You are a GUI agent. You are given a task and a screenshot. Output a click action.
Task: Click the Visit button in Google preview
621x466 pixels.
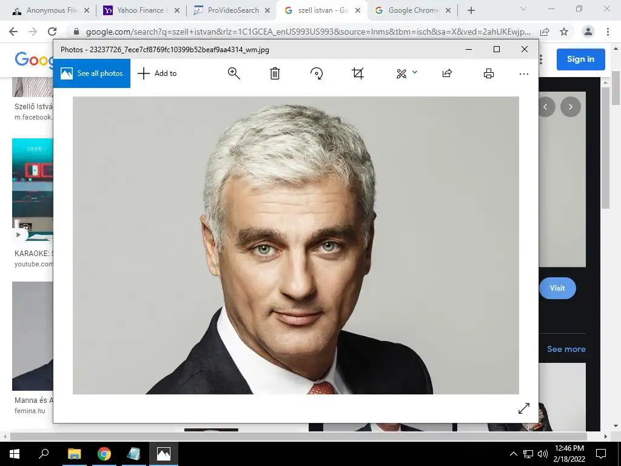click(x=557, y=288)
